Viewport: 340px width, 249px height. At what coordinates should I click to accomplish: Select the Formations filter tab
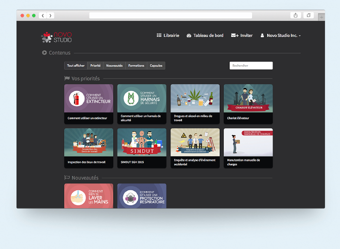pos(136,66)
